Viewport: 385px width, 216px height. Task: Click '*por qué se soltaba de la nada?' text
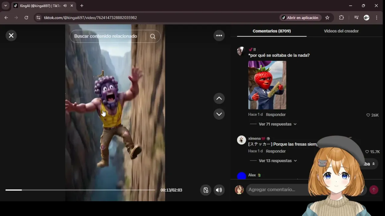coord(279,55)
